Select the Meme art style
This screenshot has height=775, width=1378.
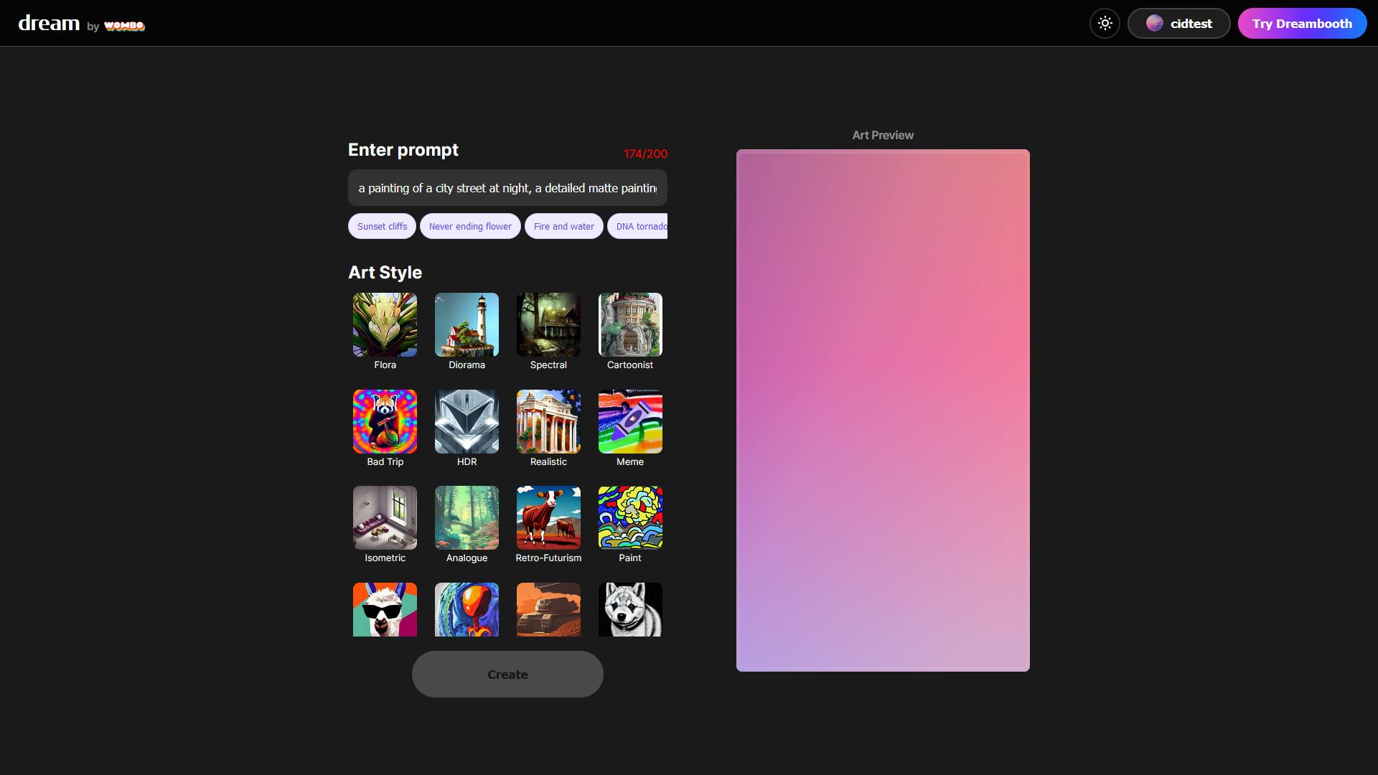pos(630,422)
